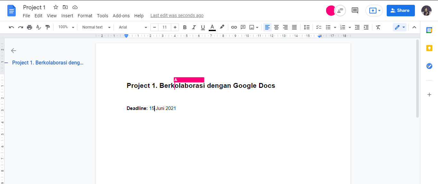Expand numbered list style options
The width and height of the screenshot is (438, 184).
tap(350, 28)
